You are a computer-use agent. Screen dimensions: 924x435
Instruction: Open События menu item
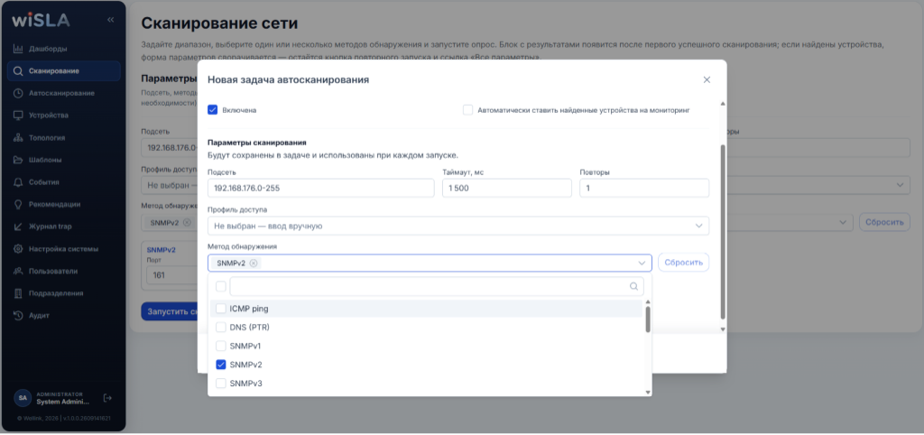pos(64,182)
